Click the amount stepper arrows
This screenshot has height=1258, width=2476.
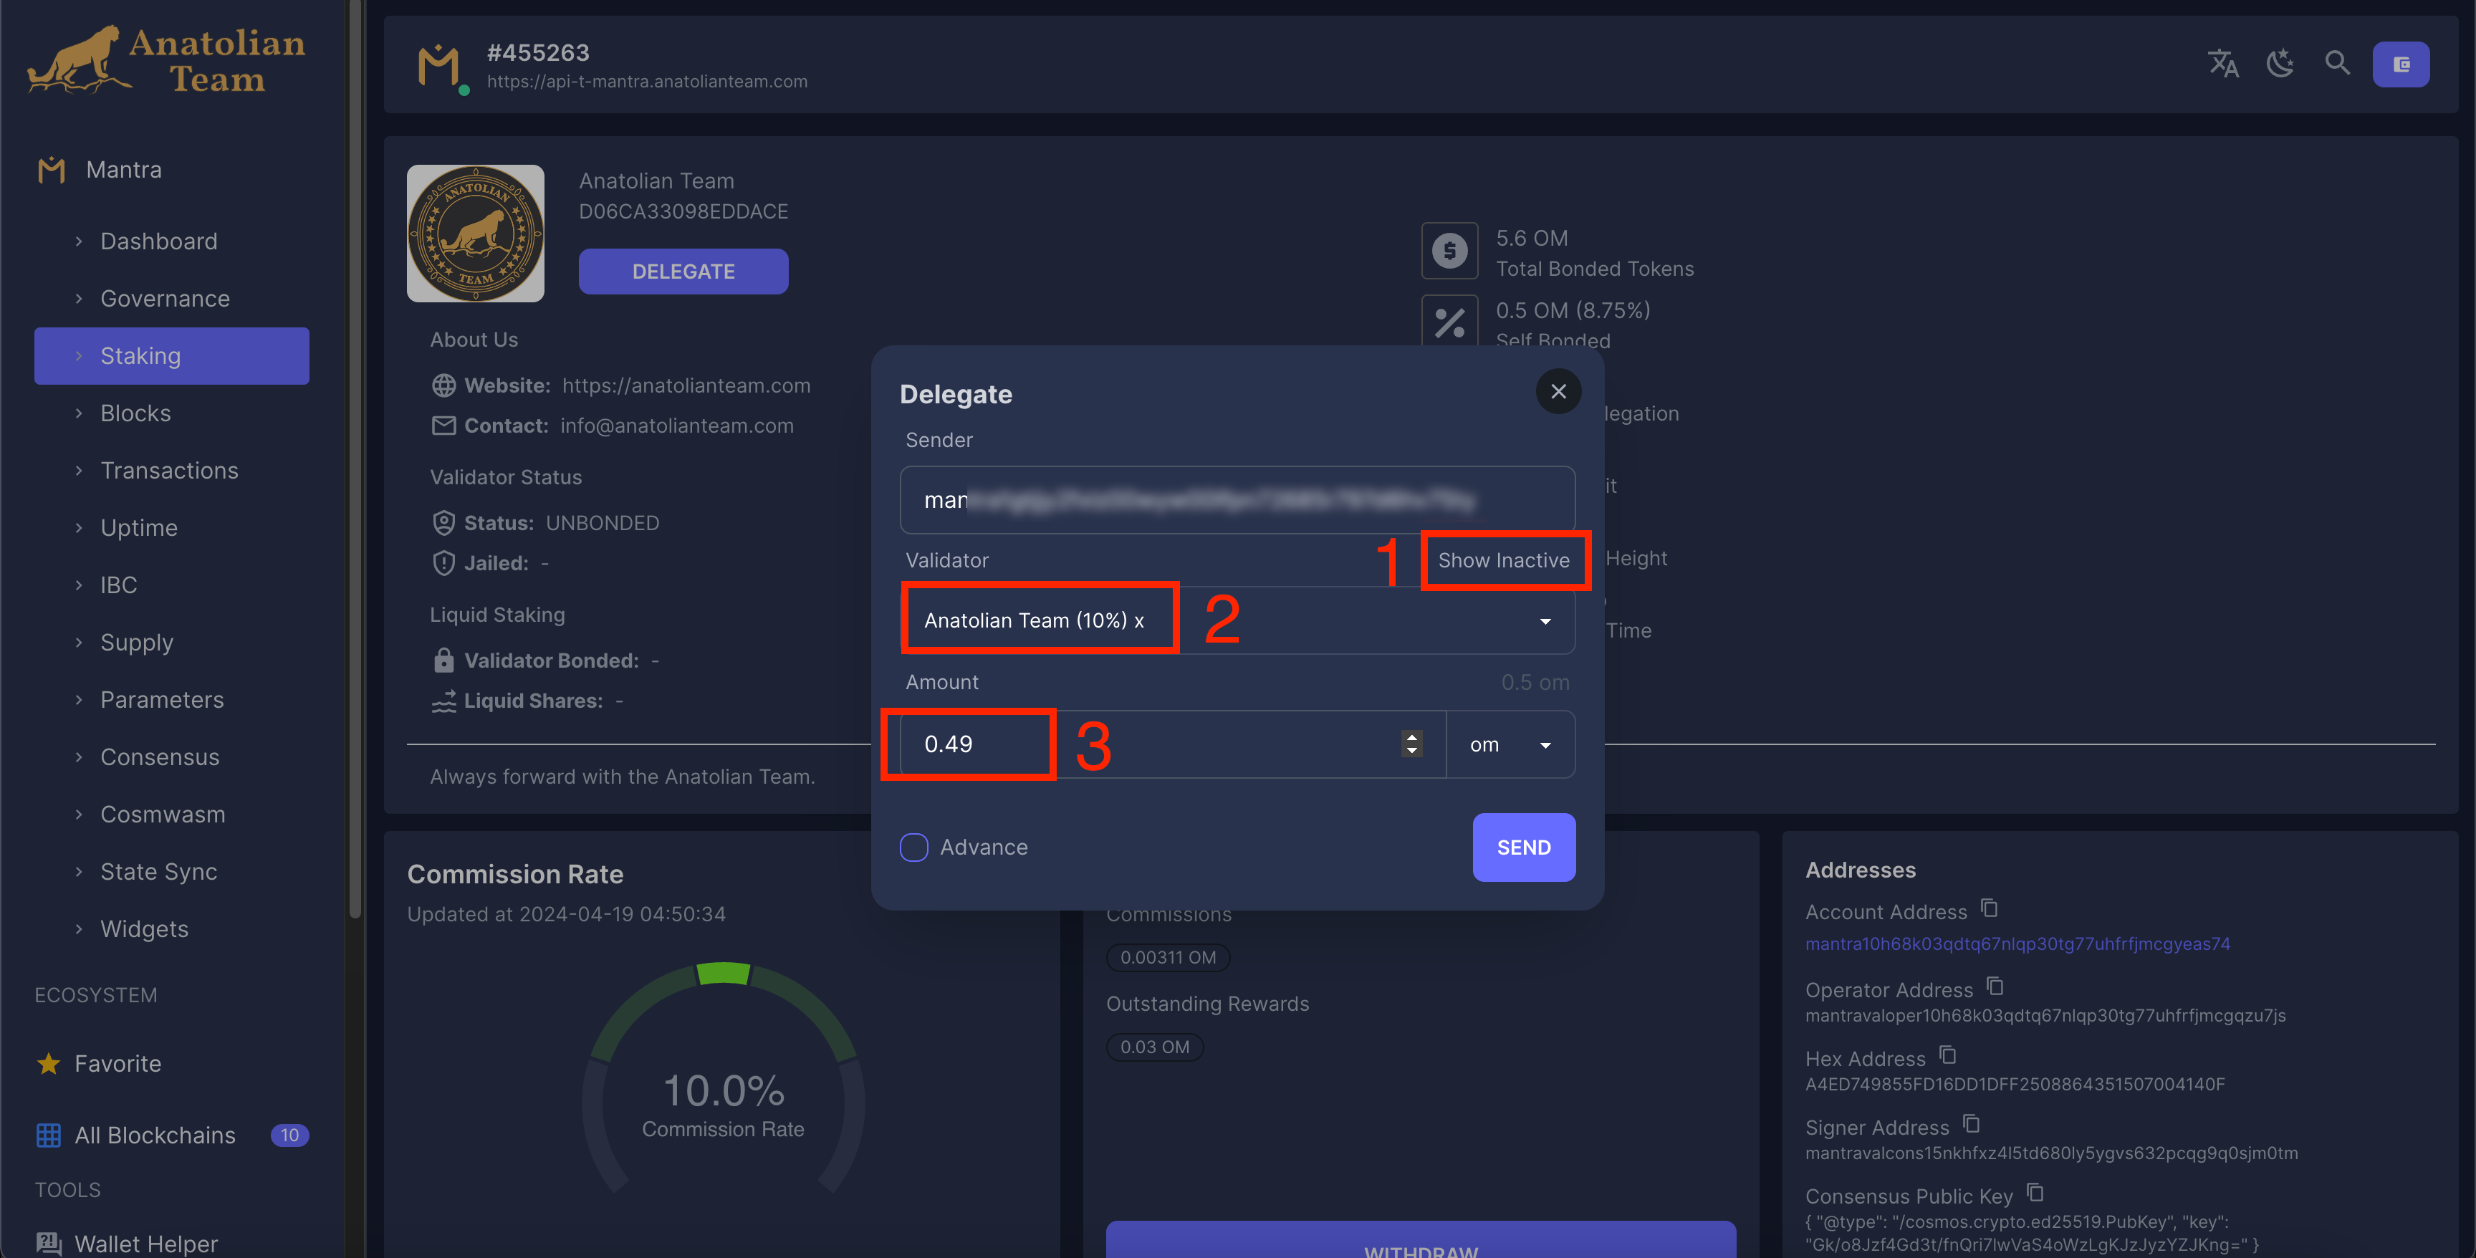1411,744
